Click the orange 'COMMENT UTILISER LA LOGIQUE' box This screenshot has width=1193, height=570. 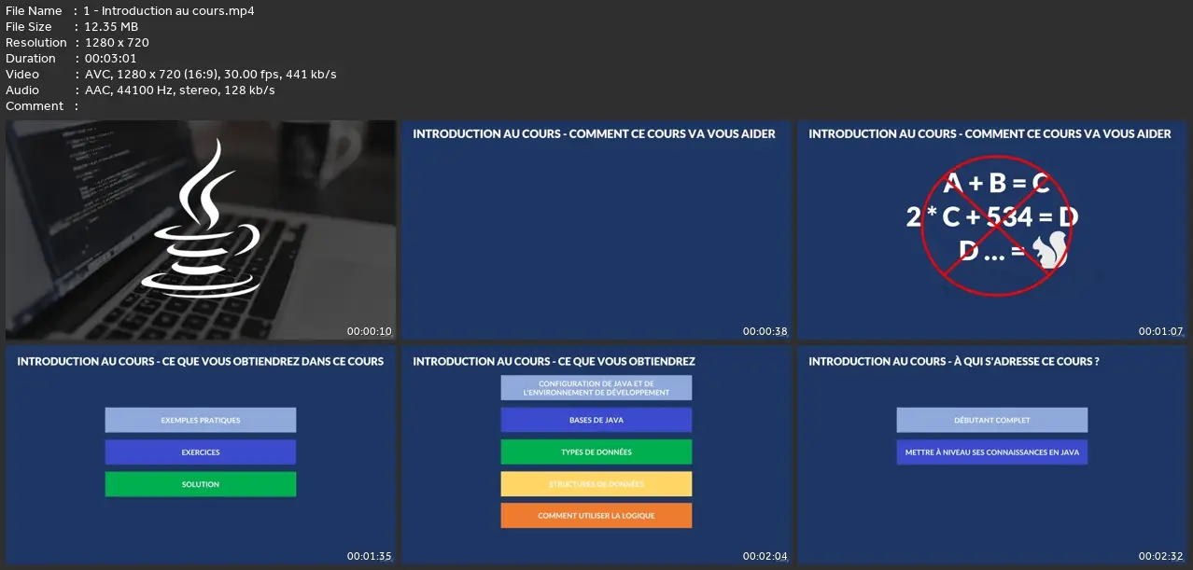pyautogui.click(x=596, y=516)
